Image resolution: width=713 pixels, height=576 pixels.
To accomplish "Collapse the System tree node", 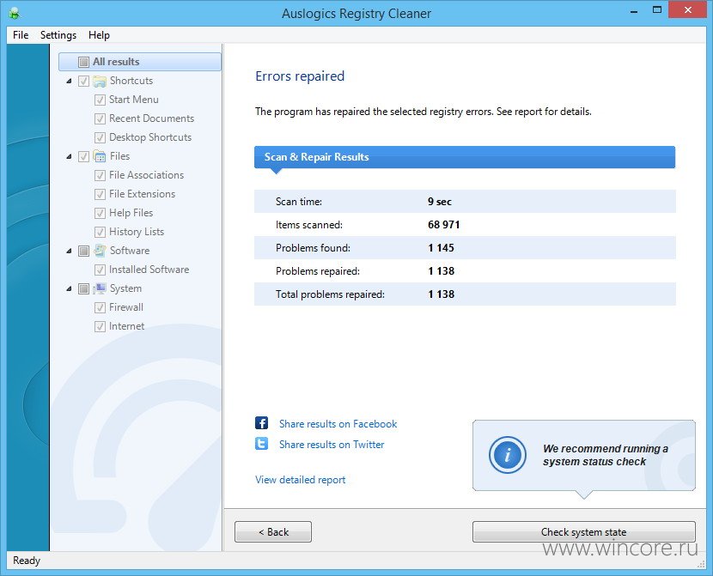I will tap(69, 288).
